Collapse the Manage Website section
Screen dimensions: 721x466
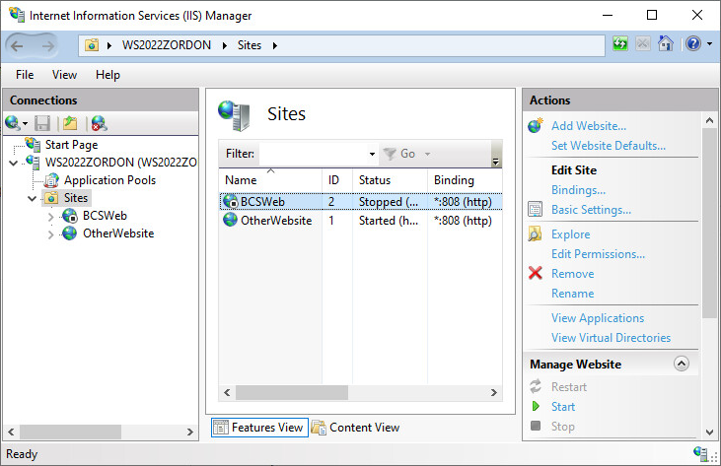tap(681, 364)
